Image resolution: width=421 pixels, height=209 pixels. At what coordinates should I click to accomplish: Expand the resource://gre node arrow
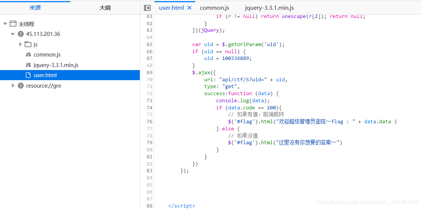coord(13,85)
